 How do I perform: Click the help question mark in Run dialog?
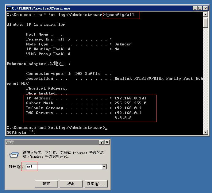click(102, 142)
